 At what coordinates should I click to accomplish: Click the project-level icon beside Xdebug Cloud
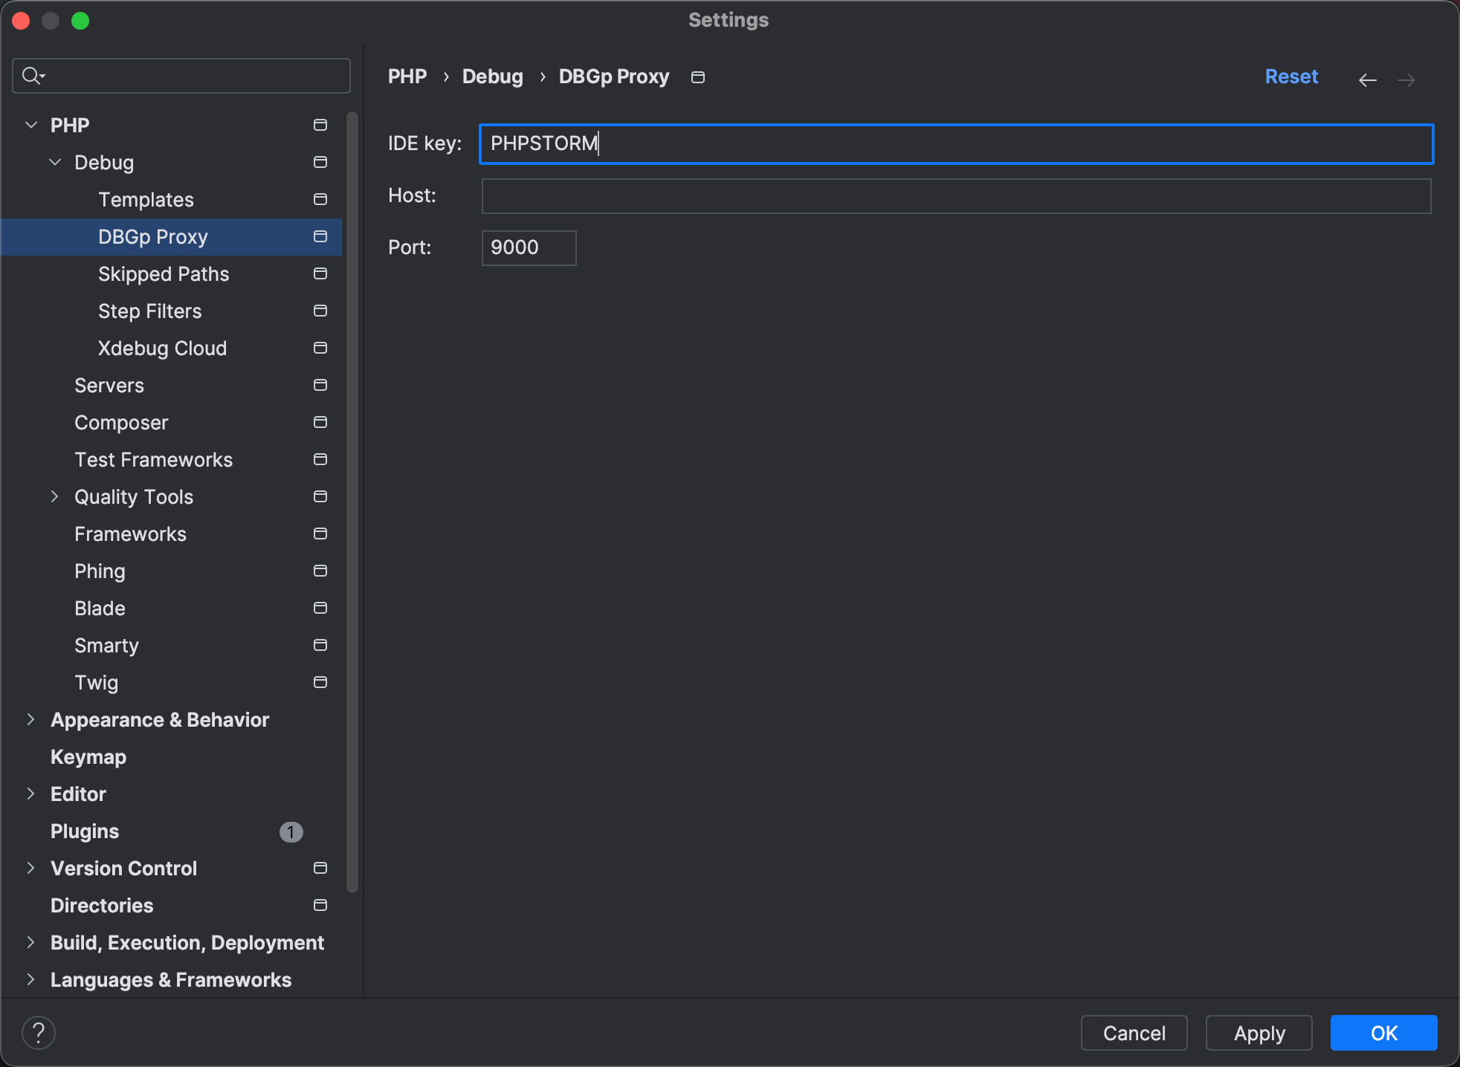(x=320, y=348)
